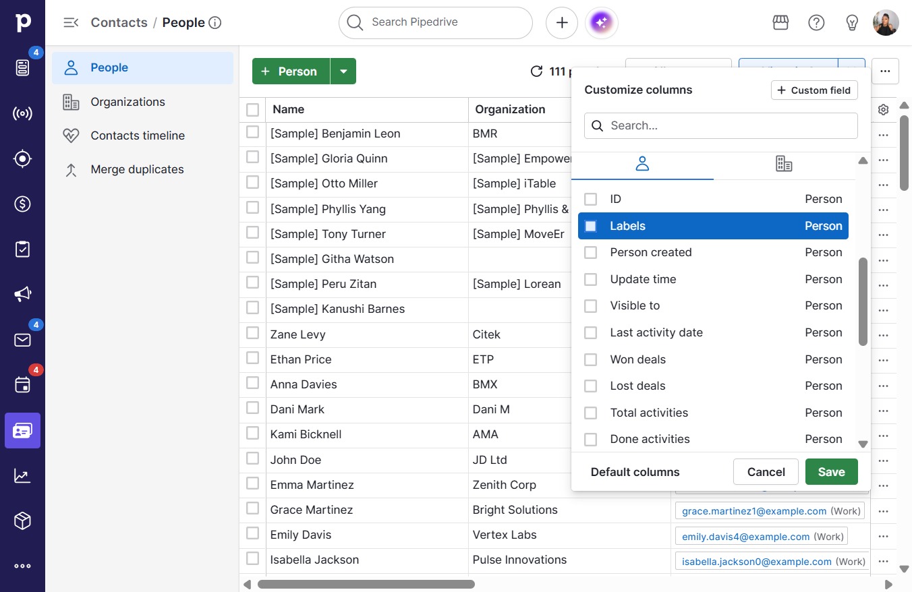912x592 pixels.
Task: Open the Campaigns megaphone sidebar icon
Action: pos(22,294)
